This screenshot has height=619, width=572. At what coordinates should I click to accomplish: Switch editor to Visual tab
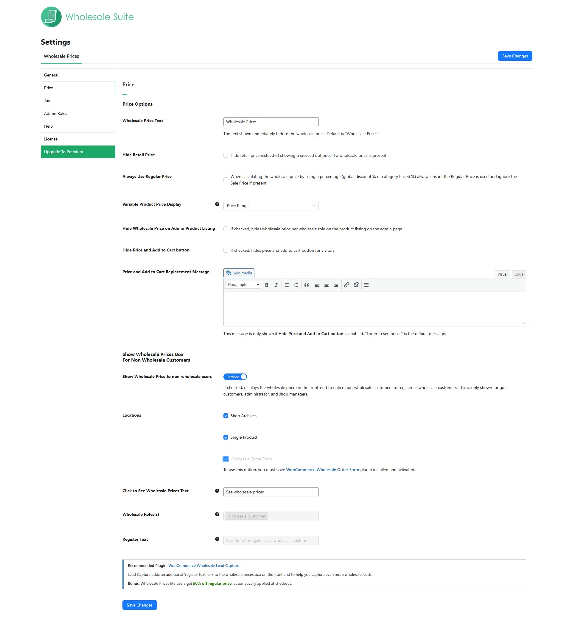502,274
